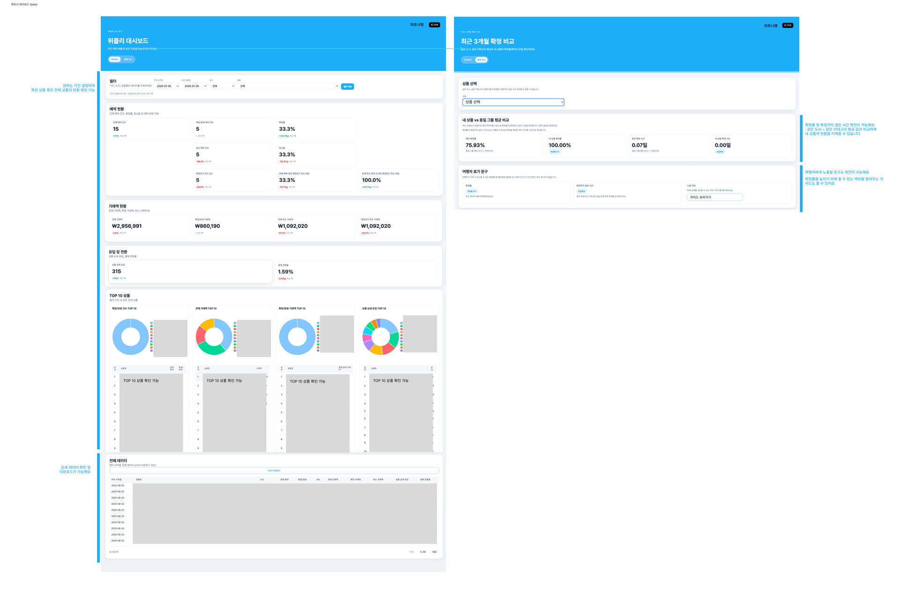Open the start date (기간 시작) dropdown
The image size is (899, 611).
[x=167, y=86]
